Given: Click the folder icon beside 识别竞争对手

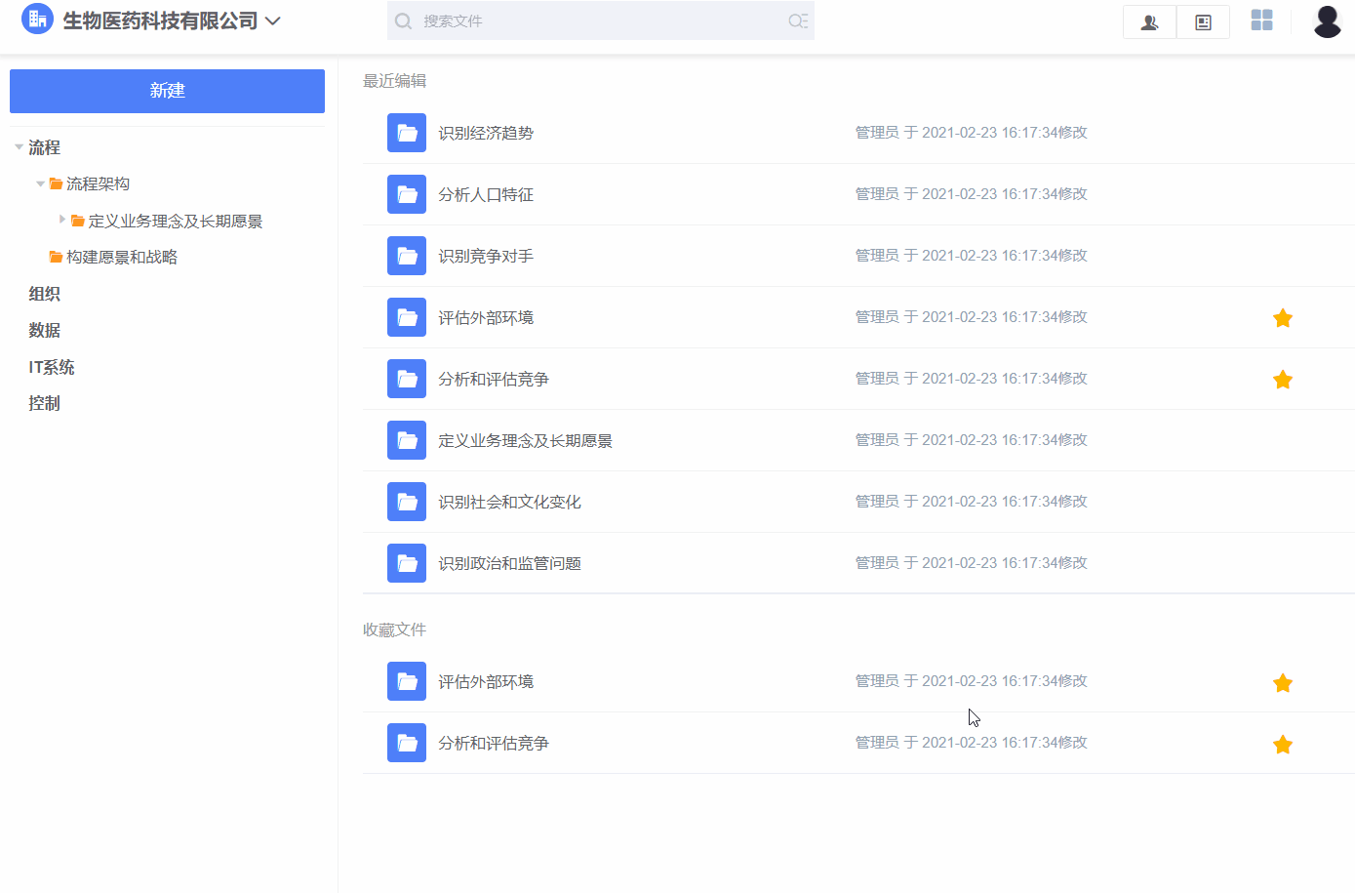Looking at the screenshot, I should tap(406, 256).
